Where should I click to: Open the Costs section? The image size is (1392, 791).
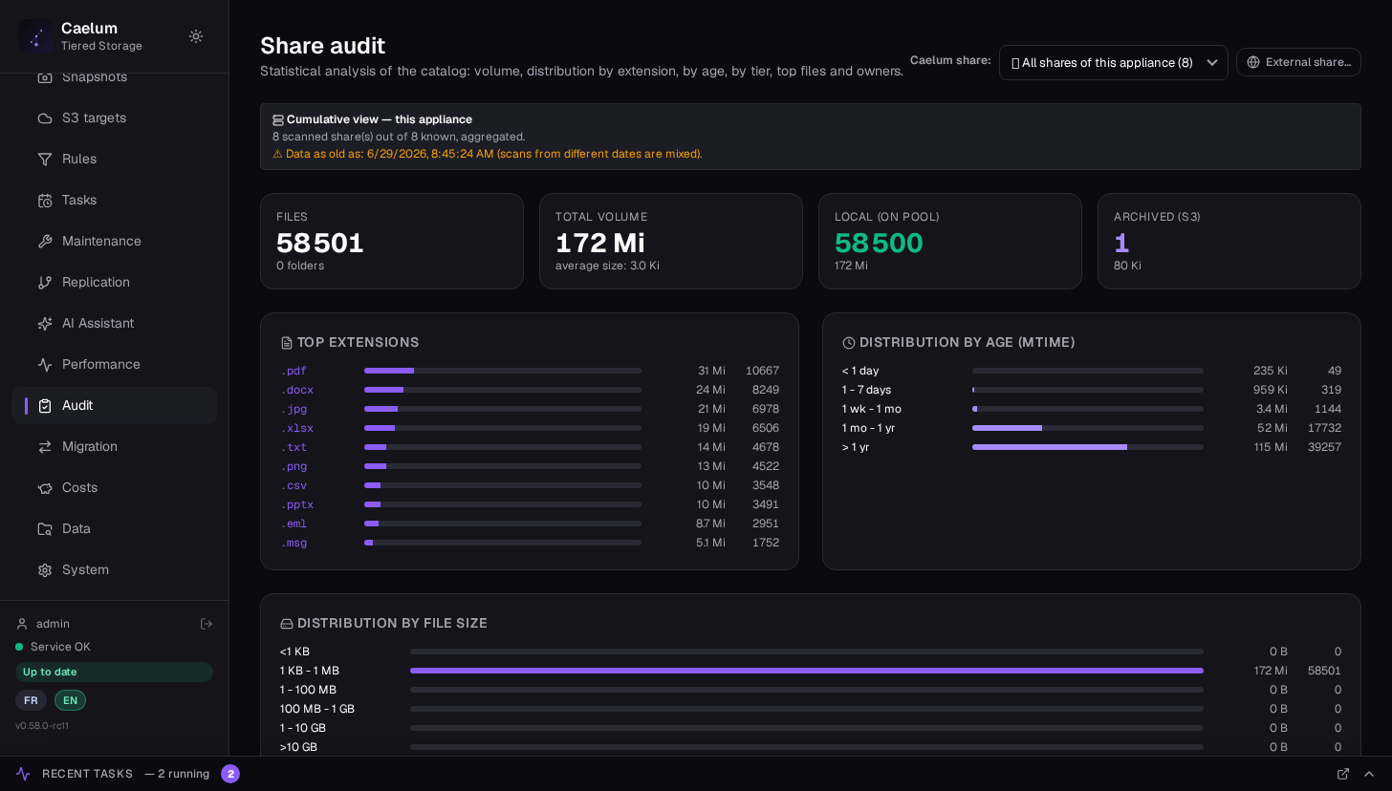coord(115,487)
